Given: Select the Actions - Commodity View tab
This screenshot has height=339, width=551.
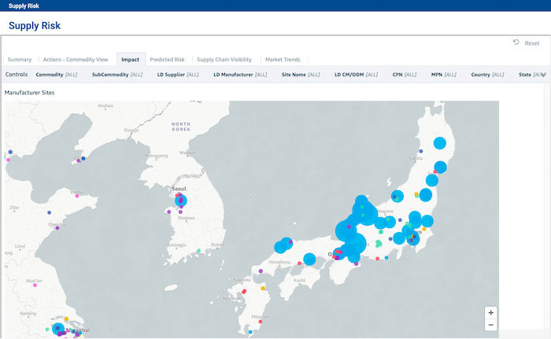Looking at the screenshot, I should click(x=76, y=59).
